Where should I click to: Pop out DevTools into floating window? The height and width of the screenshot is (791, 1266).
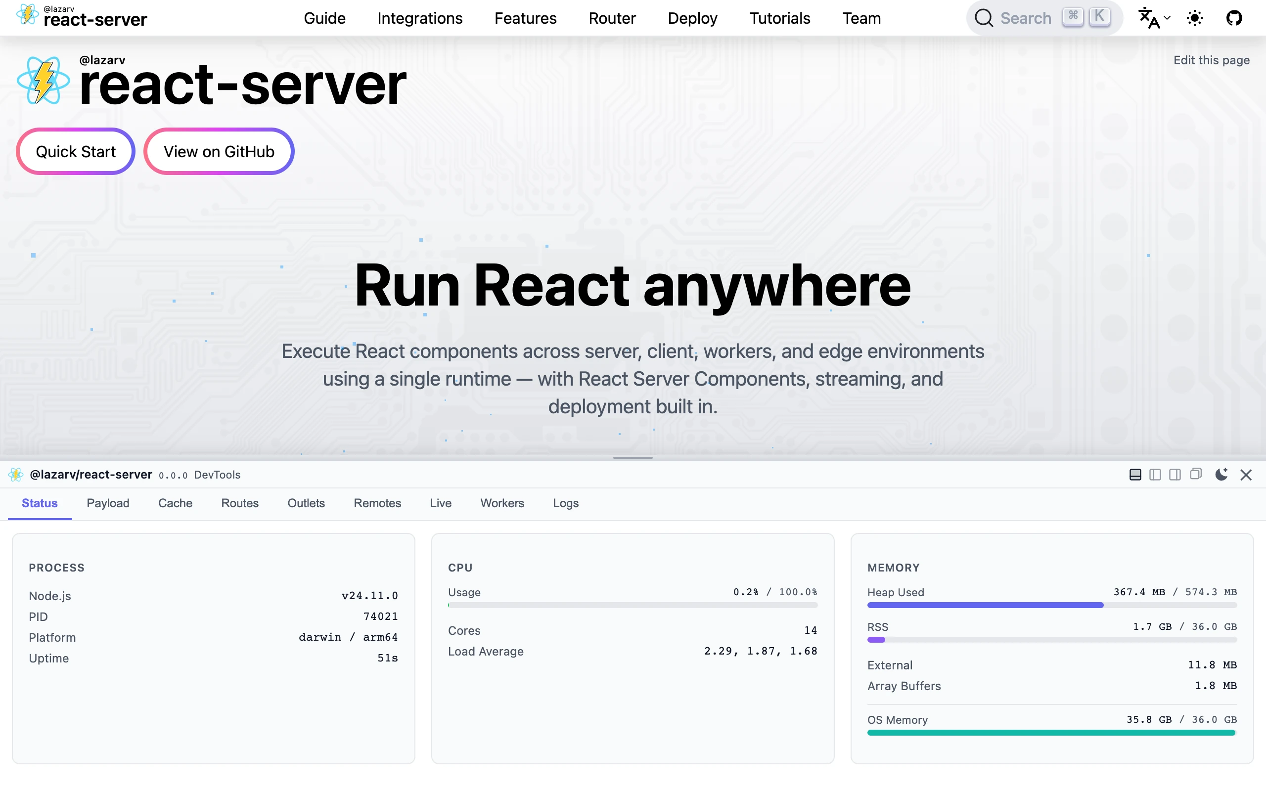(x=1196, y=474)
